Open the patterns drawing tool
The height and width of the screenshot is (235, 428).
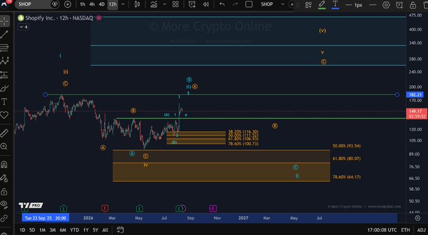pyautogui.click(x=4, y=60)
